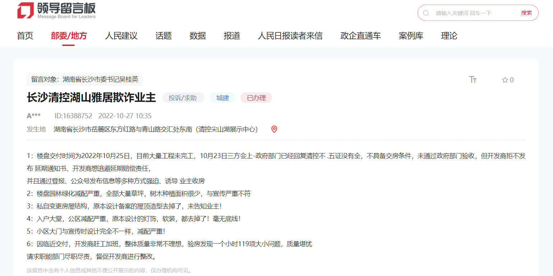The width and height of the screenshot is (553, 276).
Task: Click the line starting 6：因临近交付
Action: pyautogui.click(x=169, y=244)
